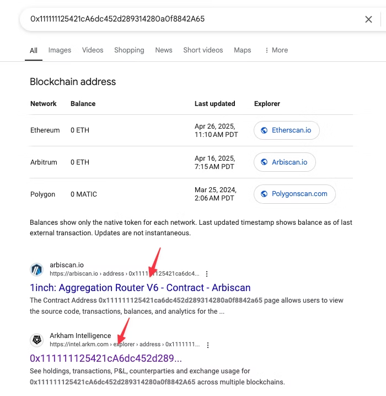Select the All results tab
The image size is (386, 396).
tap(34, 50)
